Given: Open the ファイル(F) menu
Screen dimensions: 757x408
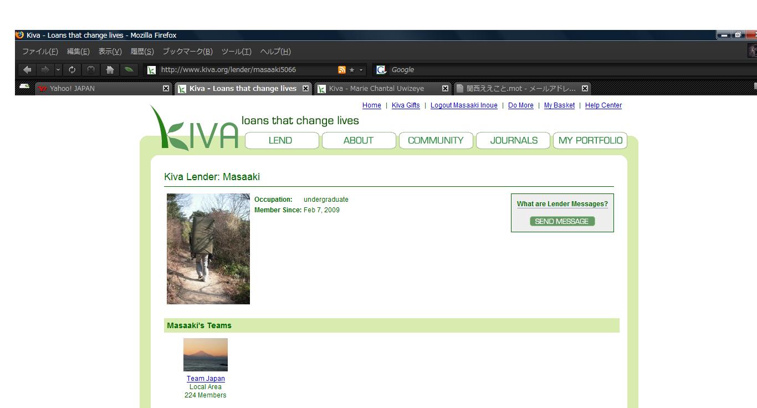Looking at the screenshot, I should click(x=40, y=52).
